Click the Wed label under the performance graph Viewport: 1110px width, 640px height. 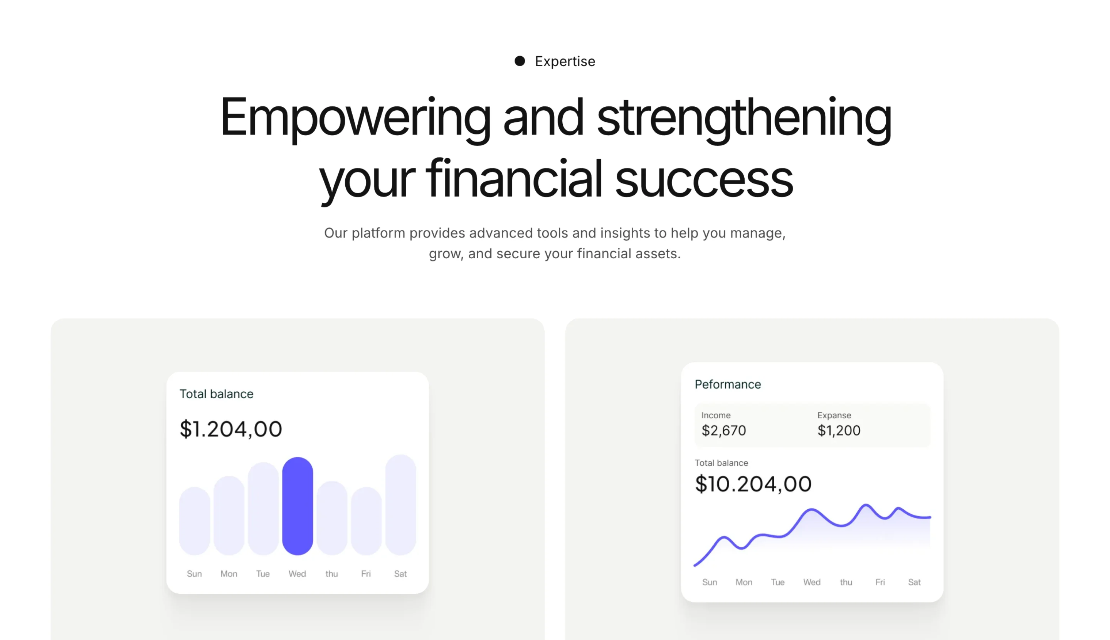[x=812, y=582]
